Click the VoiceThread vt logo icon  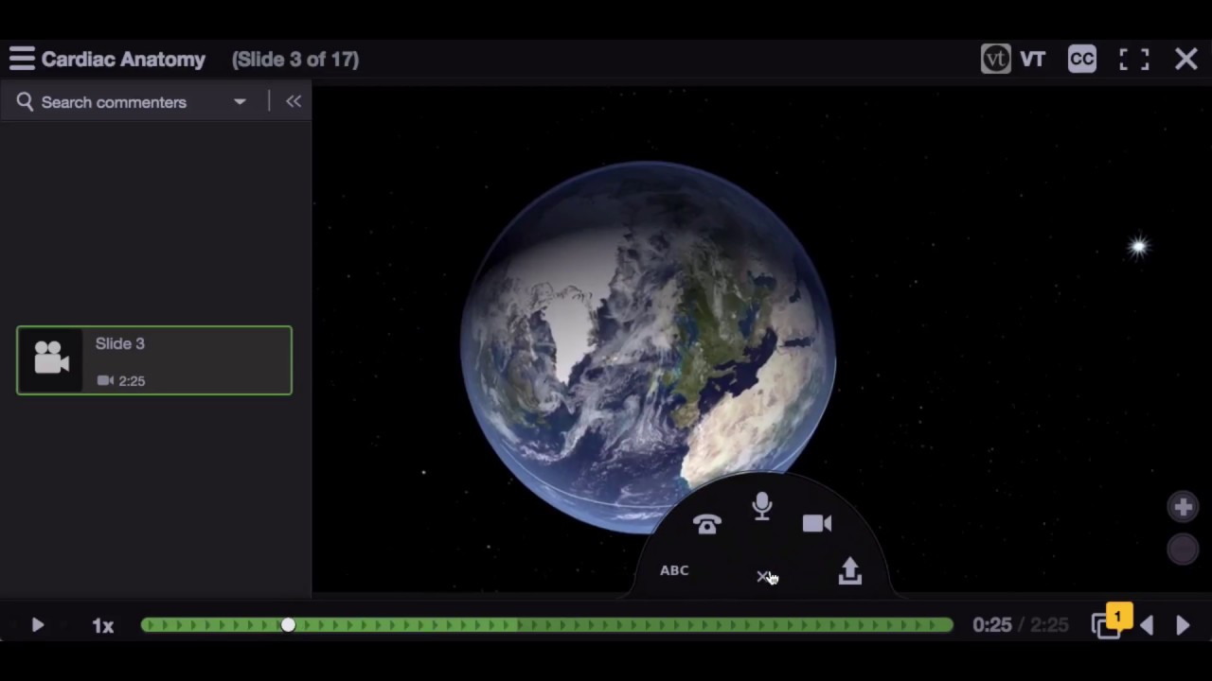[x=995, y=59]
